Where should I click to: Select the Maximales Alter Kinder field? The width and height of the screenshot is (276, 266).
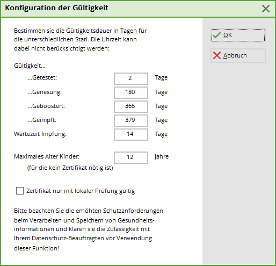point(131,157)
